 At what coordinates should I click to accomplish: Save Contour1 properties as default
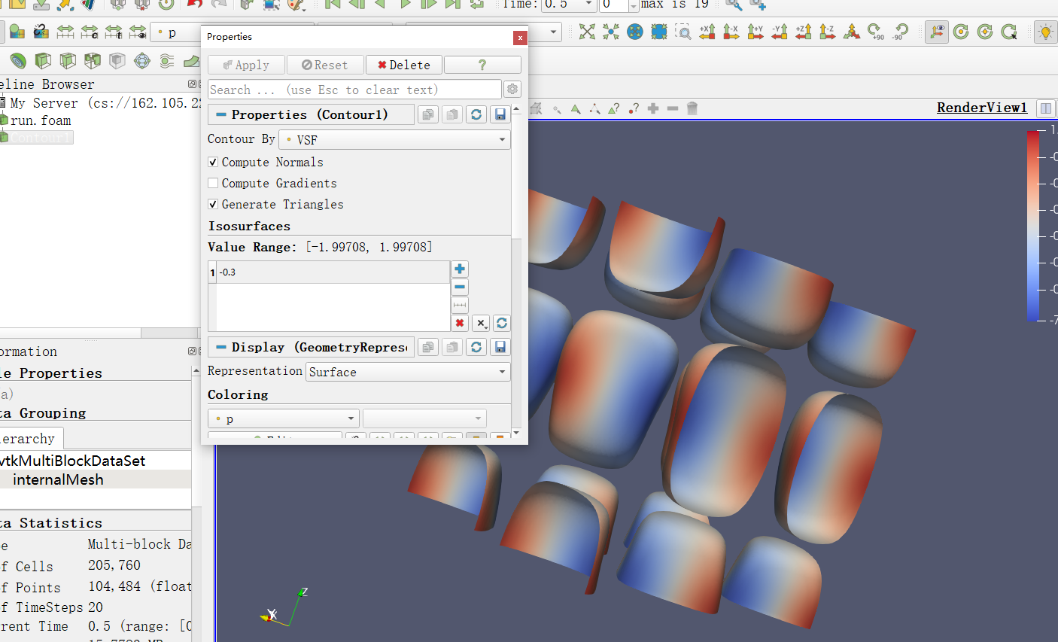click(x=500, y=114)
